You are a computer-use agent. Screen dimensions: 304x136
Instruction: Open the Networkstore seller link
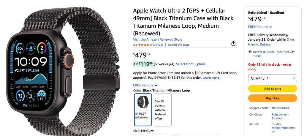click(281, 108)
